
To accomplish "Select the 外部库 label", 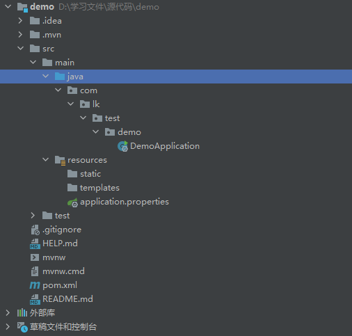I will point(42,313).
